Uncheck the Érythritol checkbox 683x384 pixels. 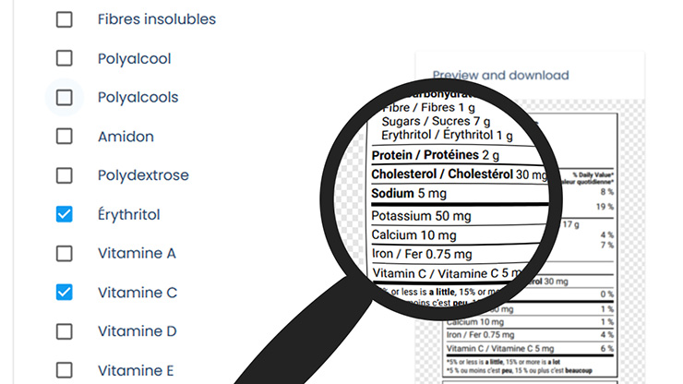64,214
